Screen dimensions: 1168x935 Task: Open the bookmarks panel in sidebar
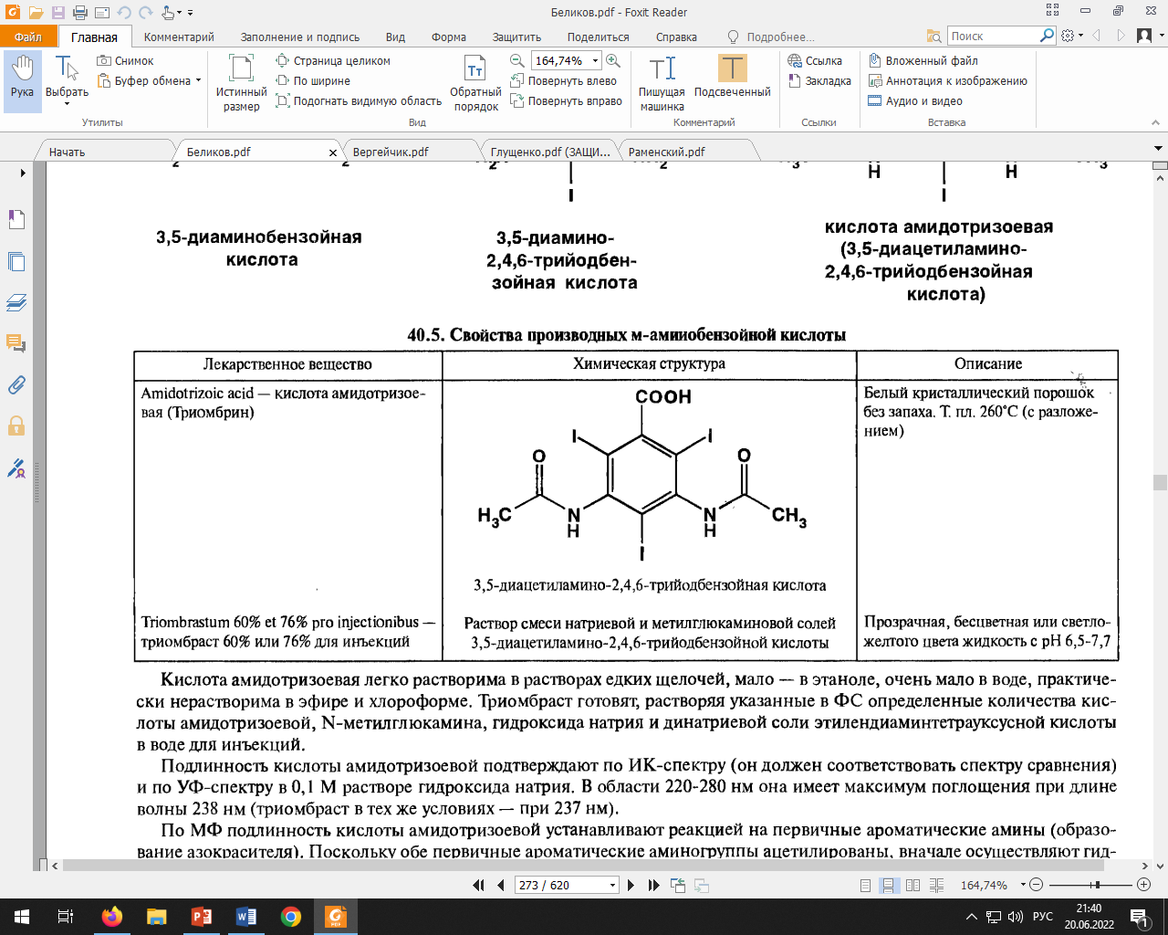16,219
